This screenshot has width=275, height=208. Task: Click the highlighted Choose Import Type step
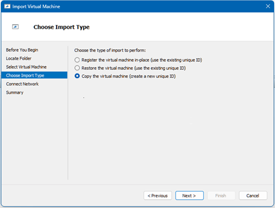tap(25, 75)
